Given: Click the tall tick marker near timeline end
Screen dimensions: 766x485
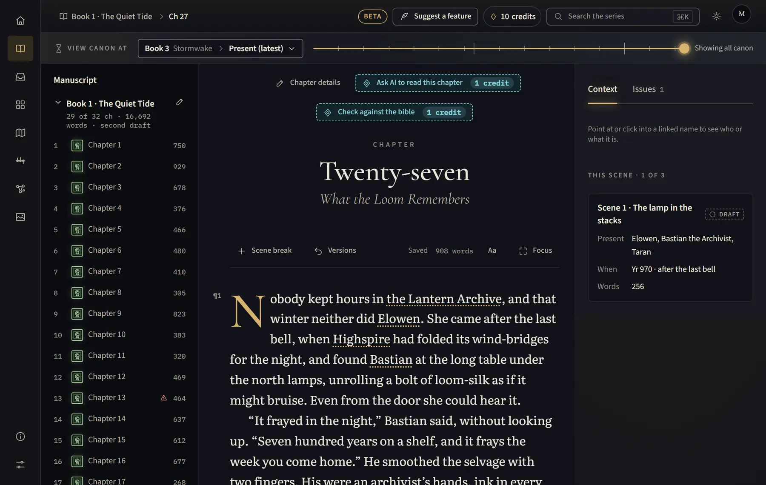Looking at the screenshot, I should pos(624,48).
